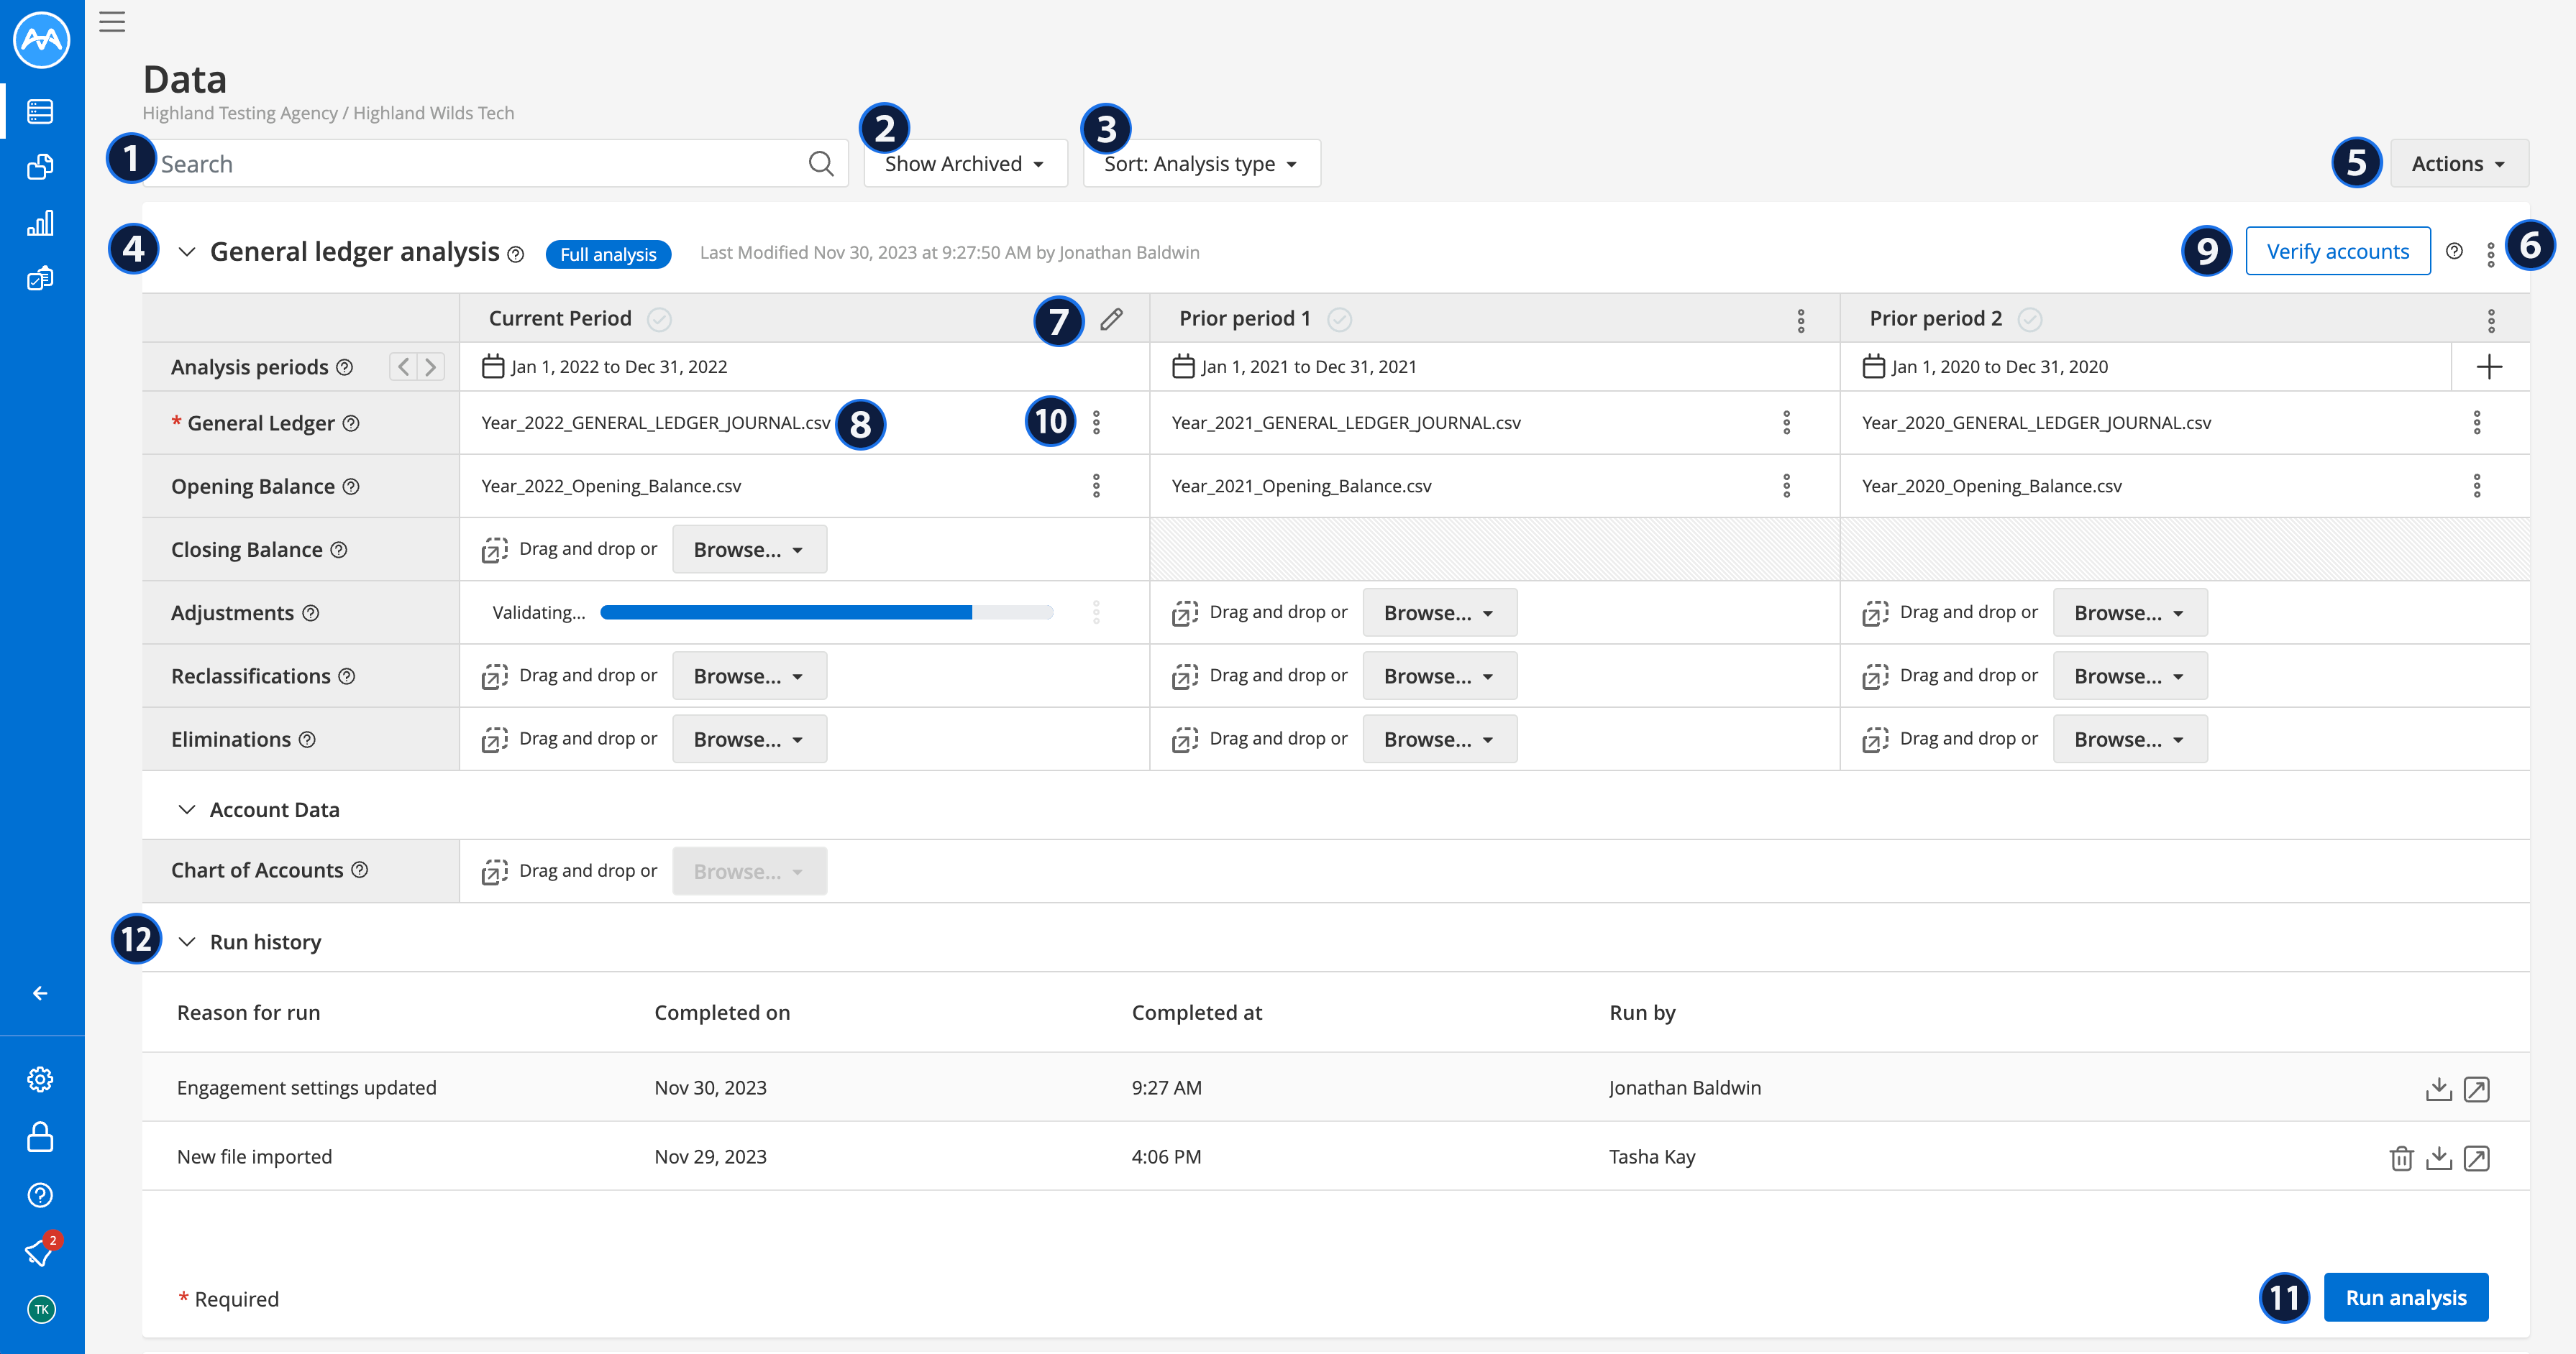Screen dimensions: 2576x1354
Task: Open Prior period 1 column menu
Action: tap(1800, 320)
